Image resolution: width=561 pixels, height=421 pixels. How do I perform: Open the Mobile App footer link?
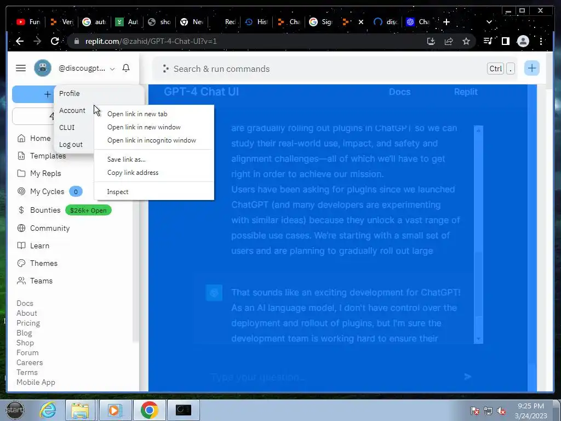pos(36,382)
